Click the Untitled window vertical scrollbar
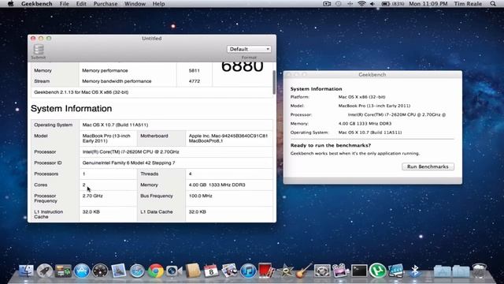Image resolution: width=504 pixels, height=284 pixels. [274, 82]
